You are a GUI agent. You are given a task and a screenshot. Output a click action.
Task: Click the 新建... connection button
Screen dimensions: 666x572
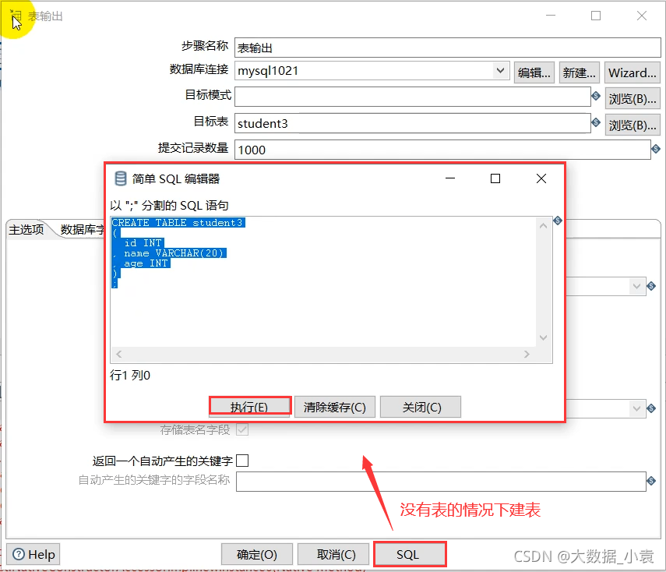[x=579, y=72]
